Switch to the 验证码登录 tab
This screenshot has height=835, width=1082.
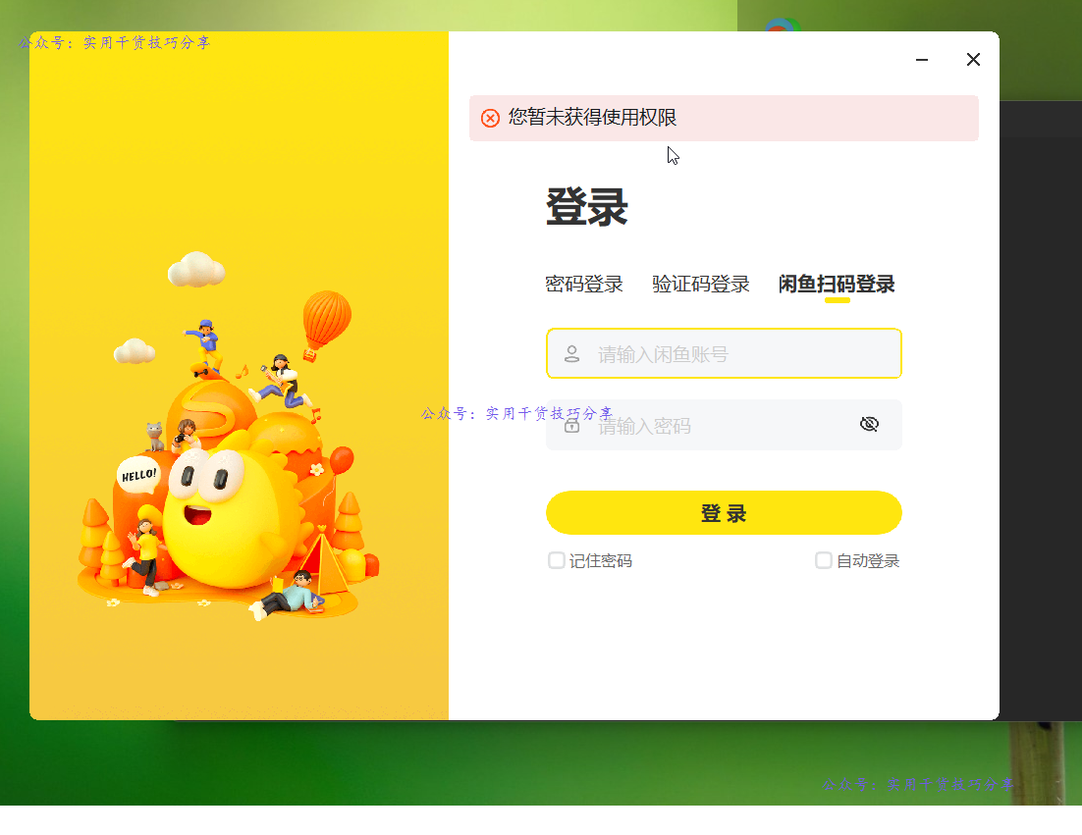click(x=700, y=285)
